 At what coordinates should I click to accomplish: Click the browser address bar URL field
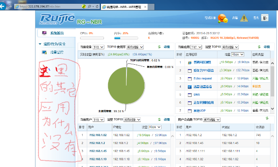(x=46, y=7)
